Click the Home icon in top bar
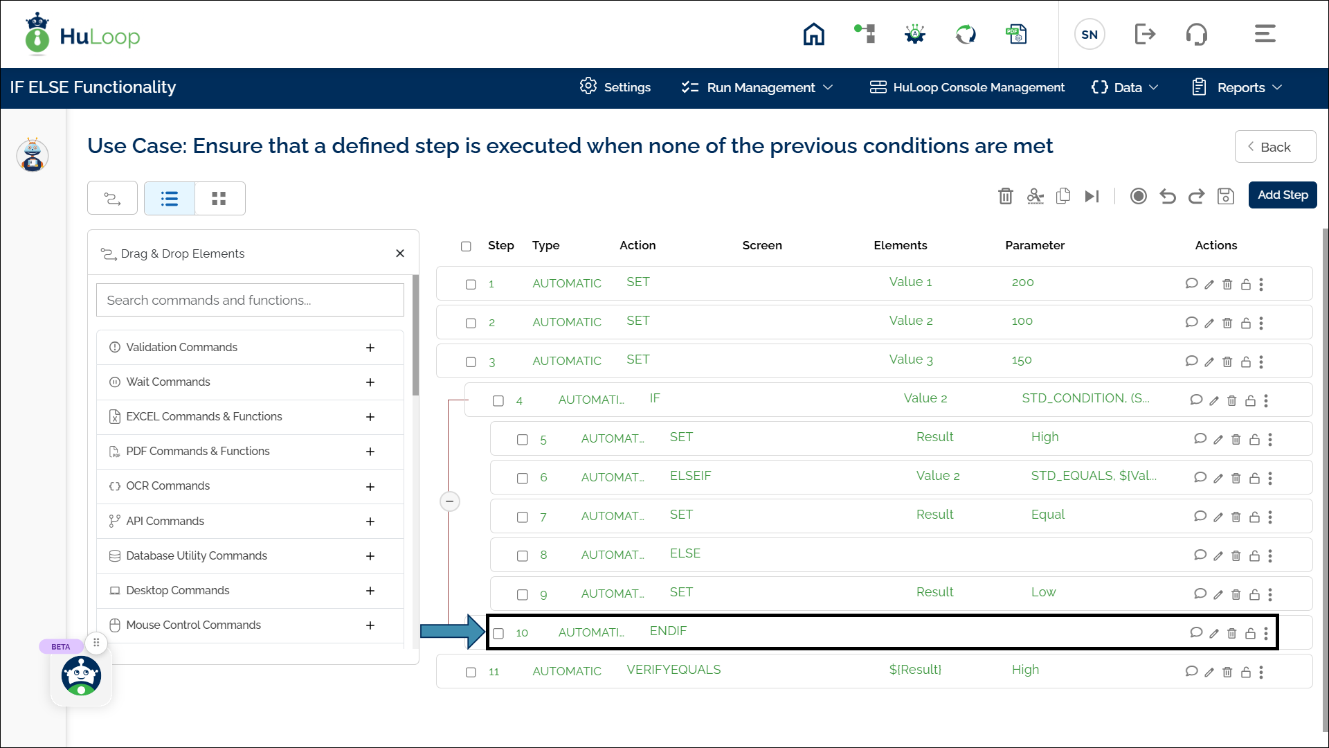 tap(813, 34)
